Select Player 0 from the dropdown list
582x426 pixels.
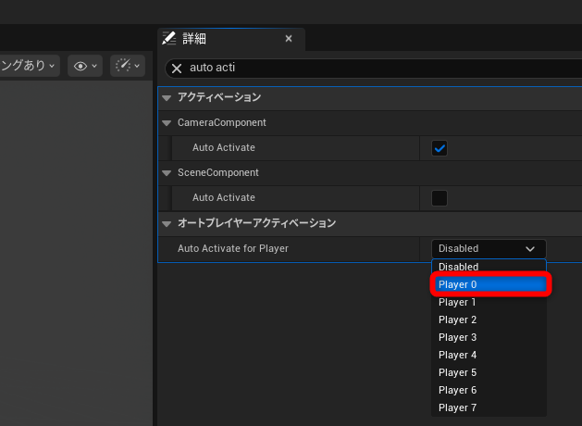coord(489,284)
